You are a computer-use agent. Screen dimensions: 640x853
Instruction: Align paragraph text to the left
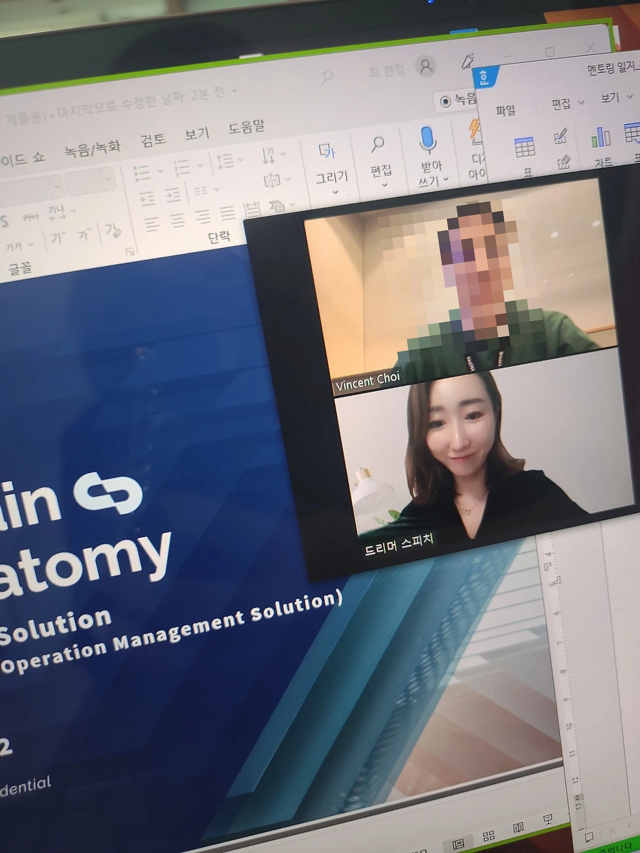coord(152,224)
